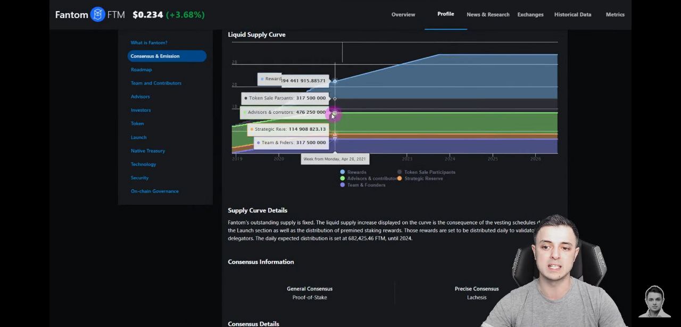Click the Proof-of-Stake consensus value
Viewport: 681px width, 327px height.
(310, 297)
